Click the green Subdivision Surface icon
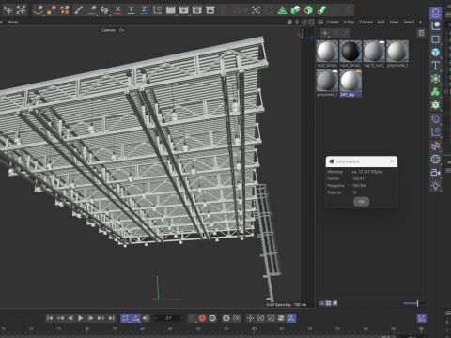This screenshot has width=451, height=338. tap(435, 79)
